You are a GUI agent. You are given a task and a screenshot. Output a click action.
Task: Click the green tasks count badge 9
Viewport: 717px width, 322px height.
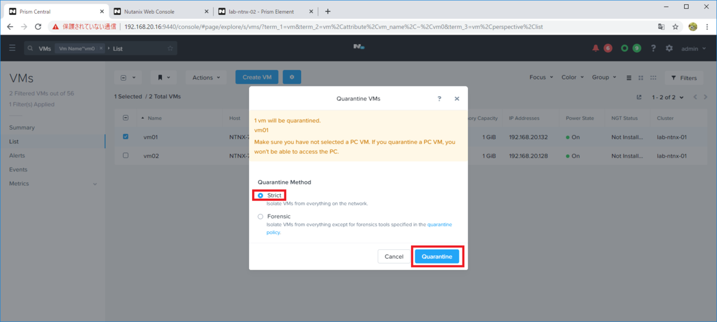click(637, 48)
